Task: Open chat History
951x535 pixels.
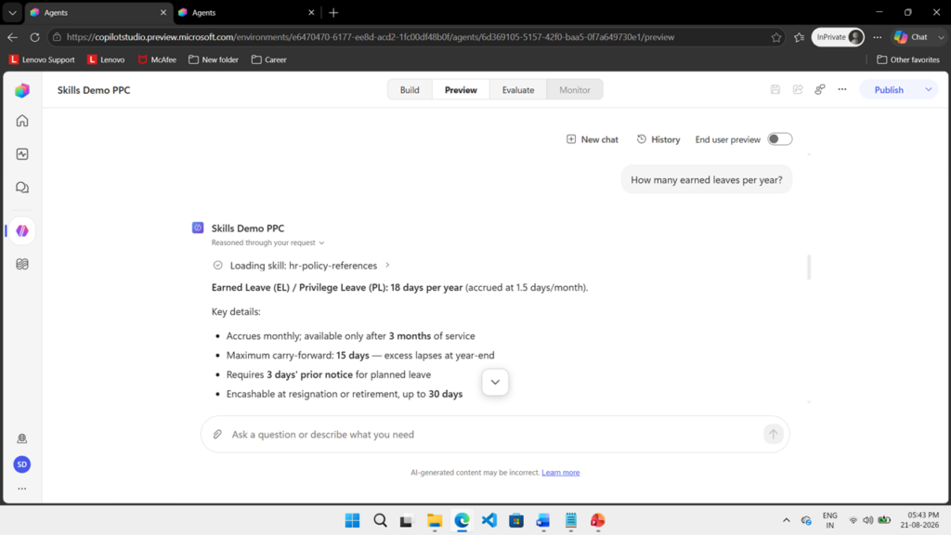Action: point(658,139)
